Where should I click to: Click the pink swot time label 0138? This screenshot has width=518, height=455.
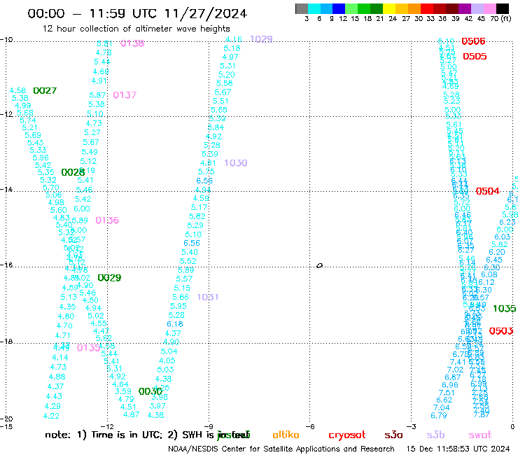(x=132, y=43)
